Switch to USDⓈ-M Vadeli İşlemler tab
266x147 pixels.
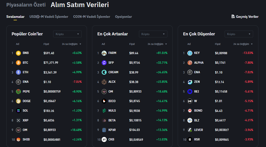pos(49,17)
